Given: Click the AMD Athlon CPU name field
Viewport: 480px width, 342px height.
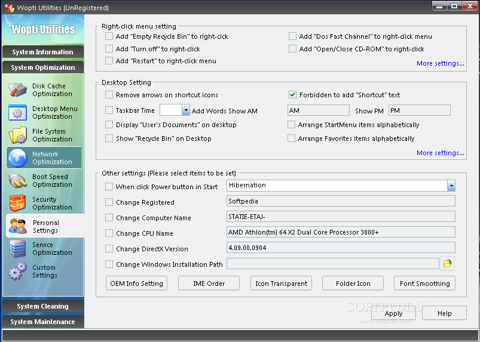Looking at the screenshot, I should pos(341,232).
